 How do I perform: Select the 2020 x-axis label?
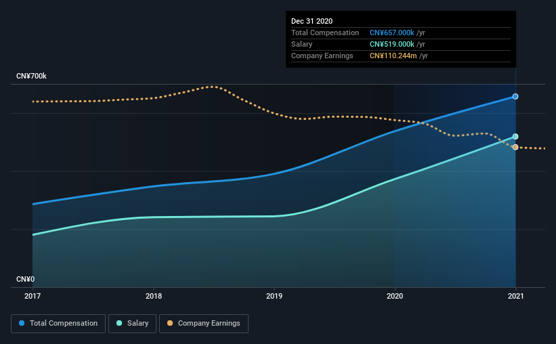point(395,296)
